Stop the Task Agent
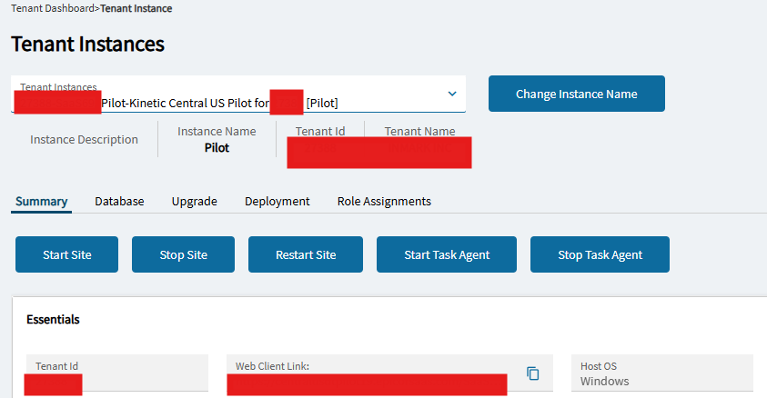The width and height of the screenshot is (767, 398). click(x=600, y=254)
